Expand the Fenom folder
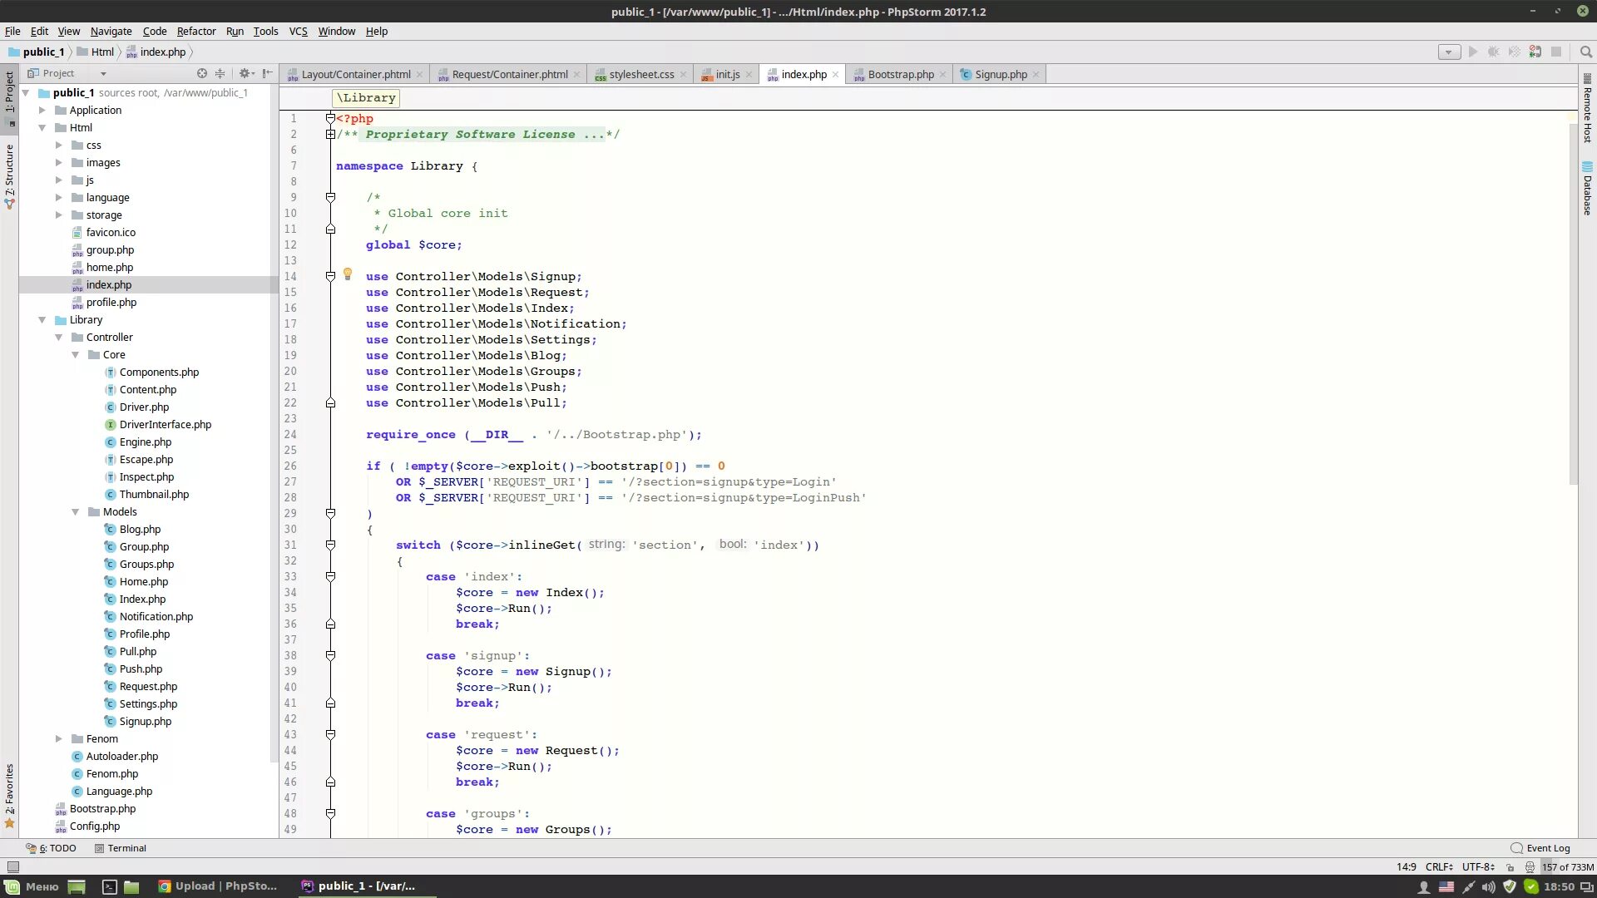Screen dimensions: 1597x898 click(x=58, y=738)
